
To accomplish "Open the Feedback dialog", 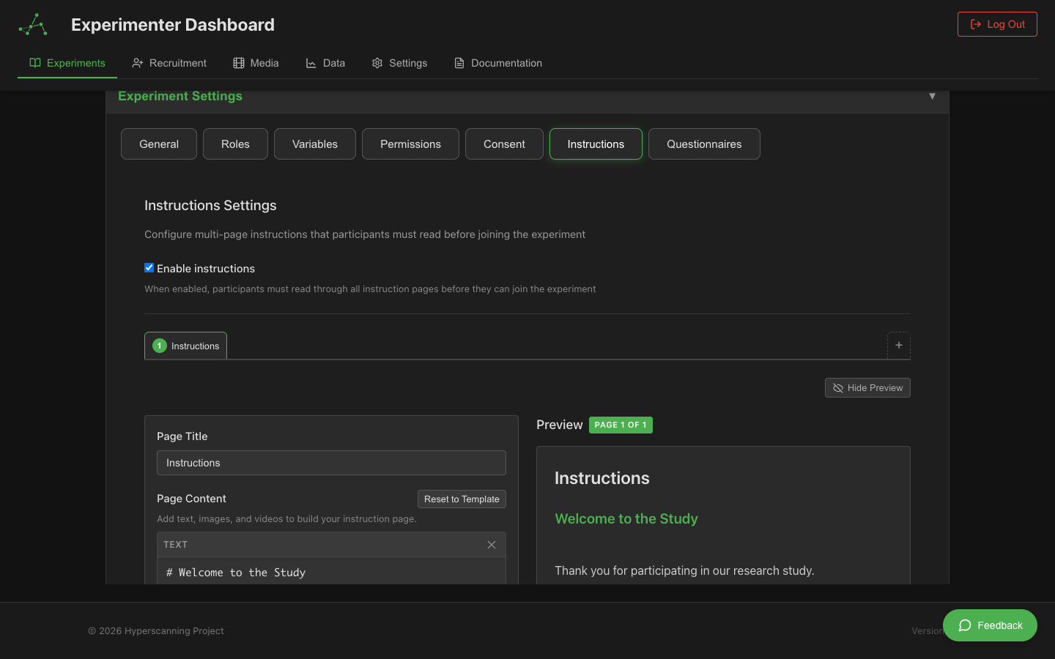I will tap(990, 625).
